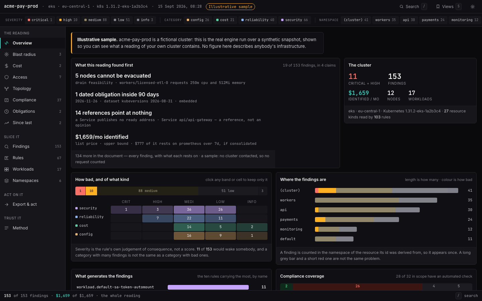Toggle the reliability category filter chip
The height and width of the screenshot is (301, 482).
258,20
